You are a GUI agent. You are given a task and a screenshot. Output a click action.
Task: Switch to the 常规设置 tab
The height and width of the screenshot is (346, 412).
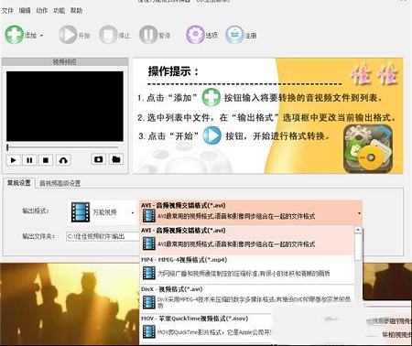coord(19,183)
